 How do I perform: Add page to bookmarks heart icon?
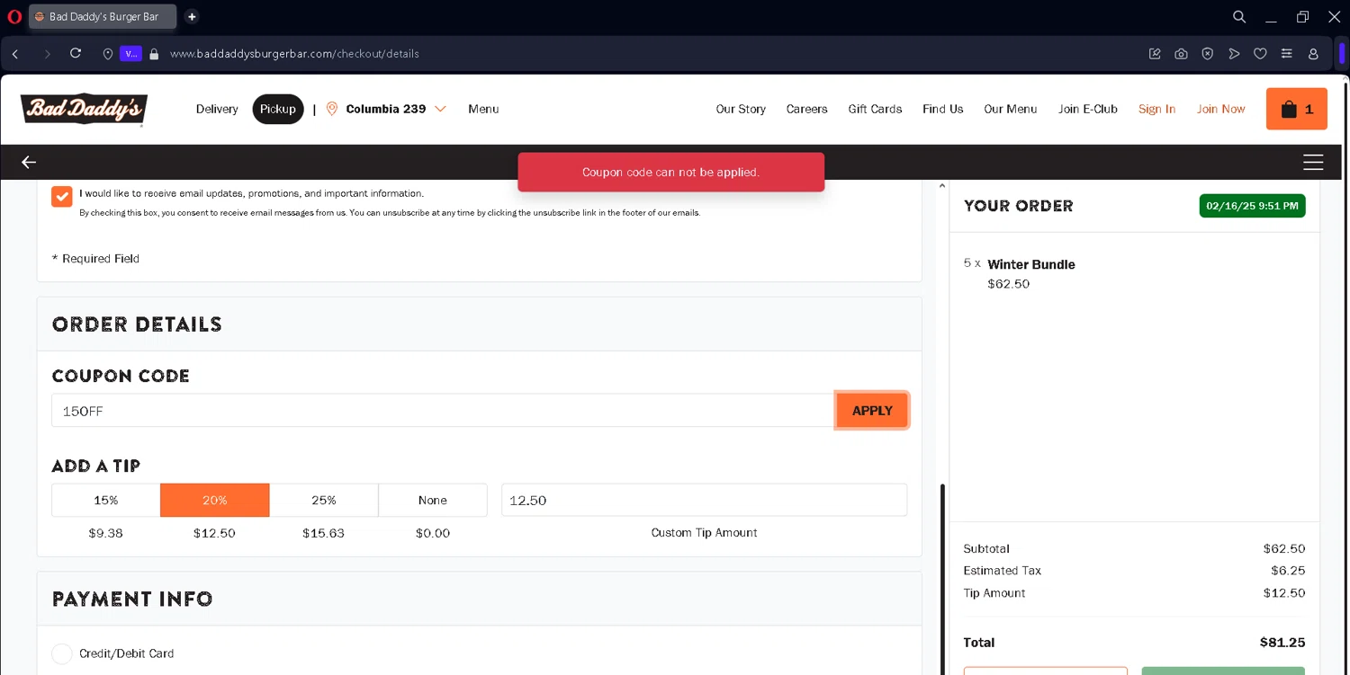pyautogui.click(x=1260, y=54)
